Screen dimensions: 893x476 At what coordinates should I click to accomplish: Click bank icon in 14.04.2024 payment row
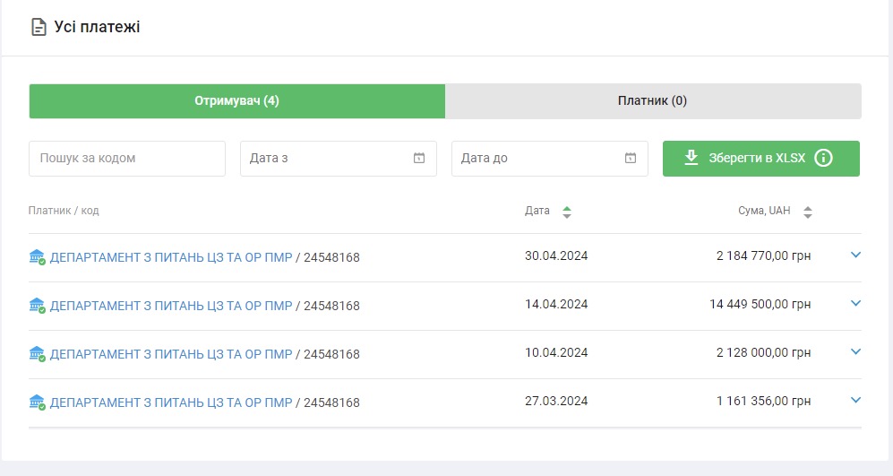37,306
